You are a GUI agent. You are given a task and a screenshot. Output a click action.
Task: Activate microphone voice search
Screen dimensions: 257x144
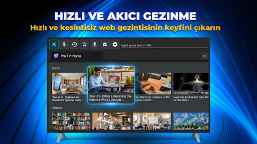pyautogui.click(x=64, y=44)
